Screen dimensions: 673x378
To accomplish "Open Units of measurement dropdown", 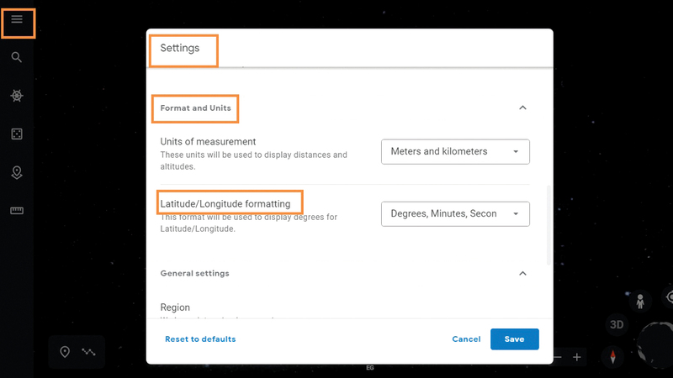I will [455, 152].
